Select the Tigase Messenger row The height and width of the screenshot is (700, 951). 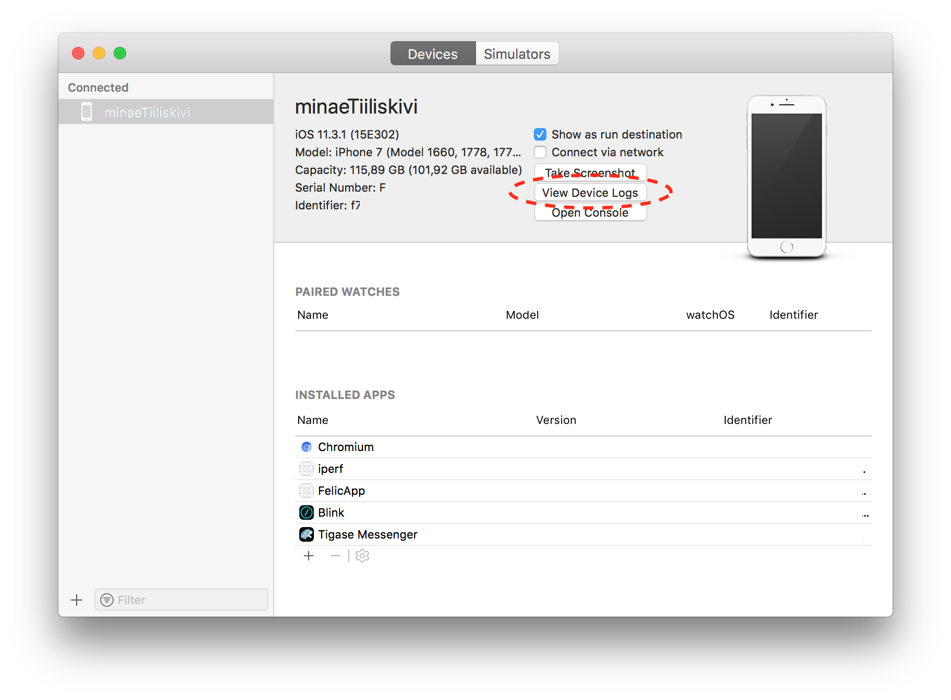[x=583, y=534]
